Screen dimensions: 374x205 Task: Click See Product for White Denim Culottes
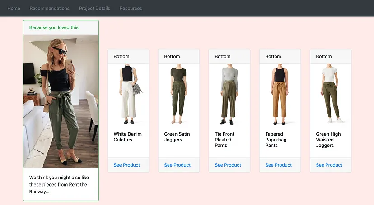(127, 165)
